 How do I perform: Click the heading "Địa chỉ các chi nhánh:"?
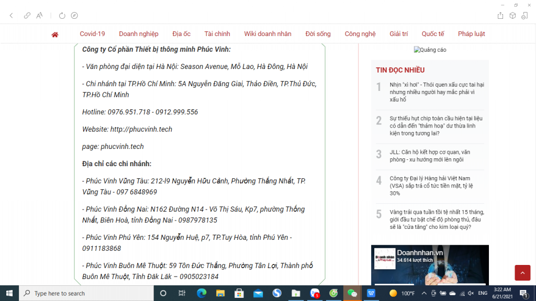point(117,164)
